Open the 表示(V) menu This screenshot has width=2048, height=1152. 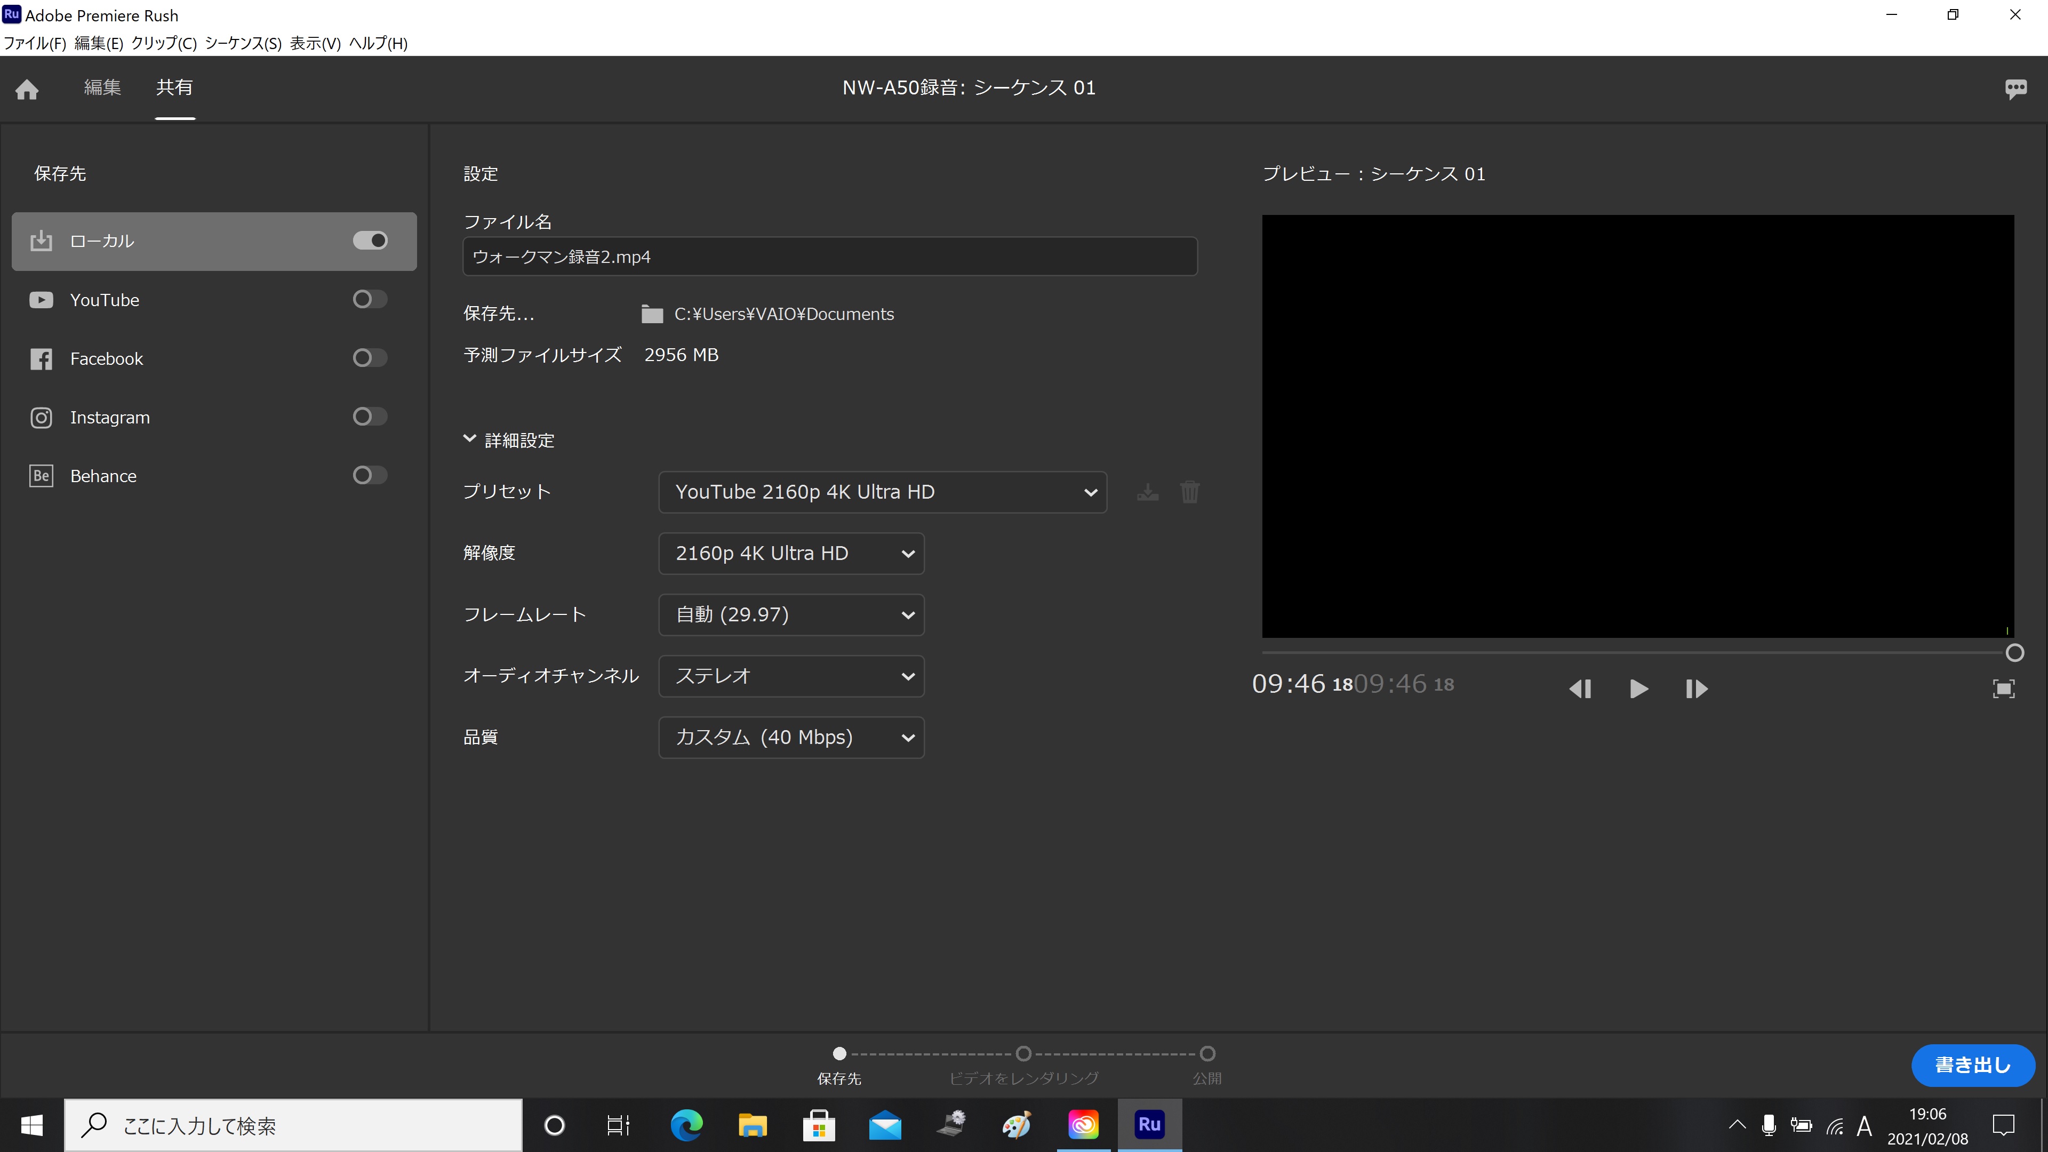(315, 43)
